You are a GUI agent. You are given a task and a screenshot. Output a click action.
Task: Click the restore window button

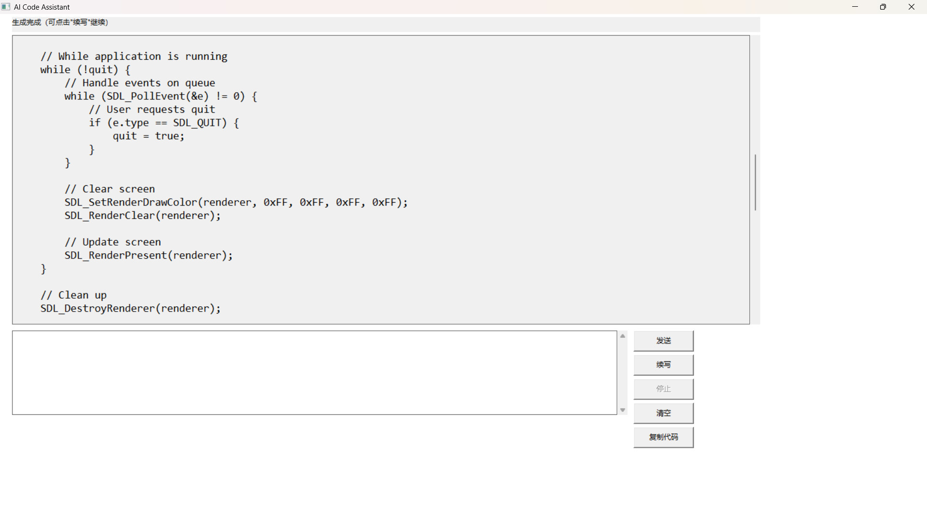tap(883, 7)
